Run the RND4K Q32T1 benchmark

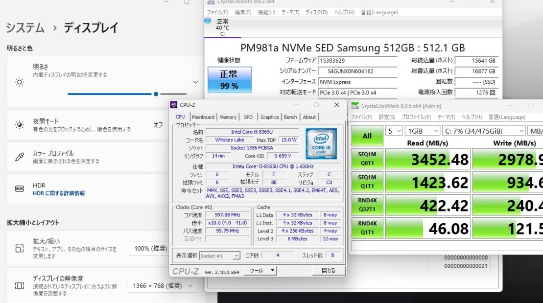click(367, 205)
